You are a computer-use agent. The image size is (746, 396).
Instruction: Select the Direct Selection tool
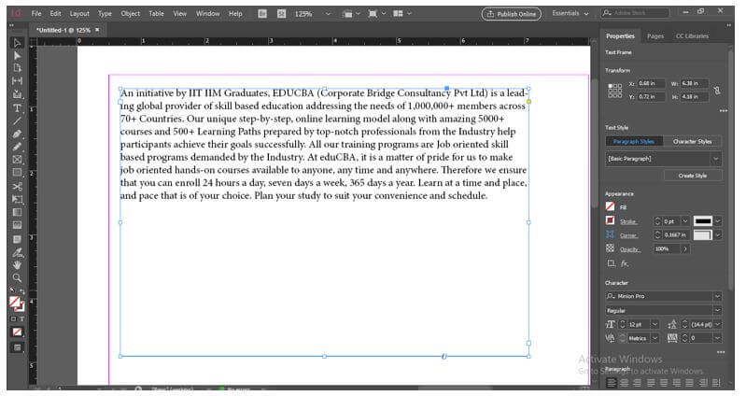(17, 56)
